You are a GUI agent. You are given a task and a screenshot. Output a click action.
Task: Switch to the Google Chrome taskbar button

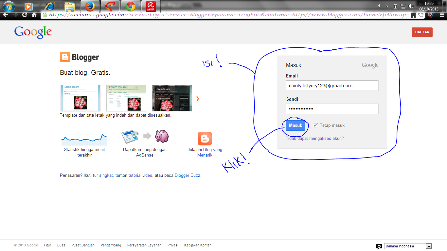(131, 6)
